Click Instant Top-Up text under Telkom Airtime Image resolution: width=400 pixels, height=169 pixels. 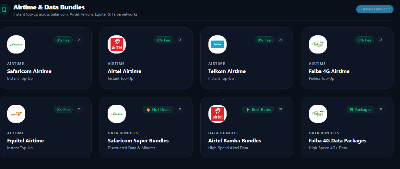point(221,78)
